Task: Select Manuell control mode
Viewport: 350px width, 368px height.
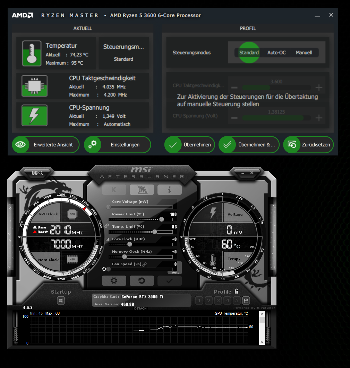Action: [304, 53]
